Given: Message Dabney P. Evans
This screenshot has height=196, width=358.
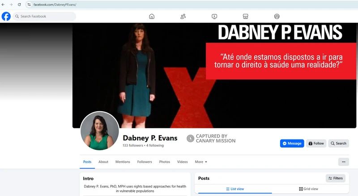Looking at the screenshot, I should (292, 144).
